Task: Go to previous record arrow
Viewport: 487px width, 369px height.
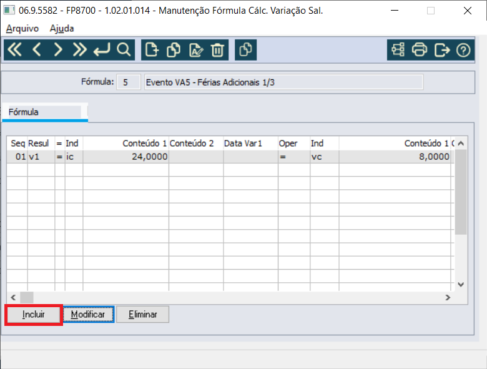Action: pos(37,50)
